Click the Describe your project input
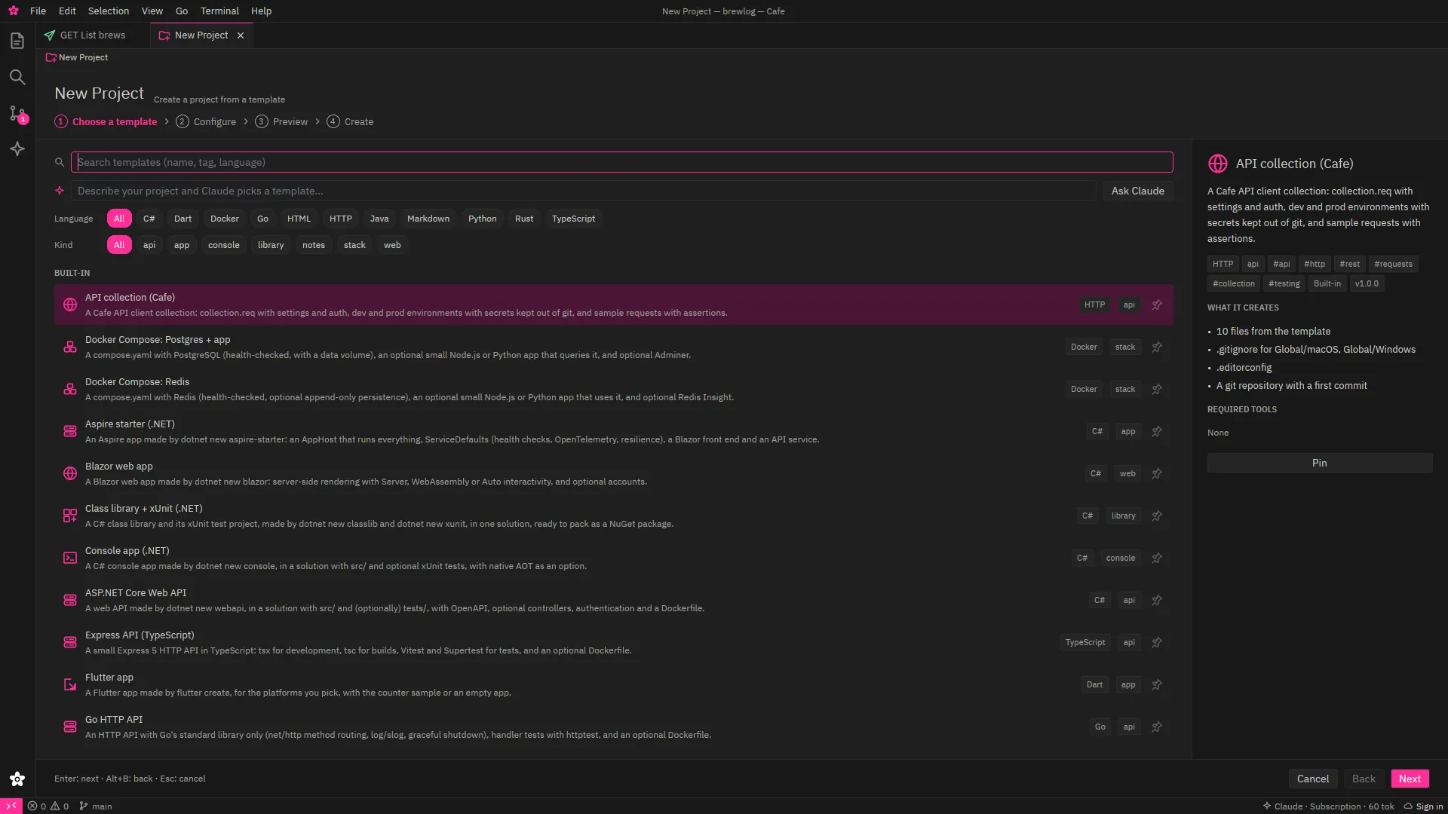 click(584, 191)
